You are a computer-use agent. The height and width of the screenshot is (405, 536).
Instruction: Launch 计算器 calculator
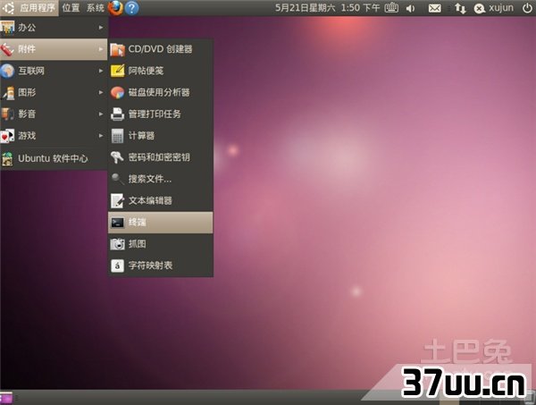(160, 136)
